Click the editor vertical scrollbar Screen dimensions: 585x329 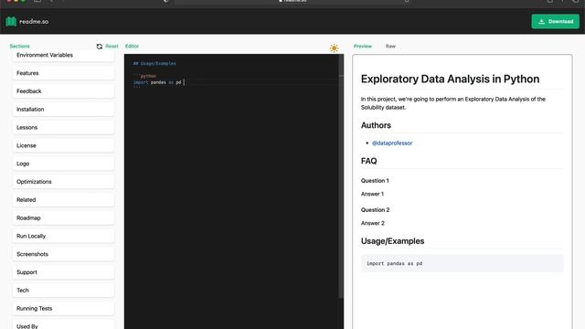coord(341,175)
